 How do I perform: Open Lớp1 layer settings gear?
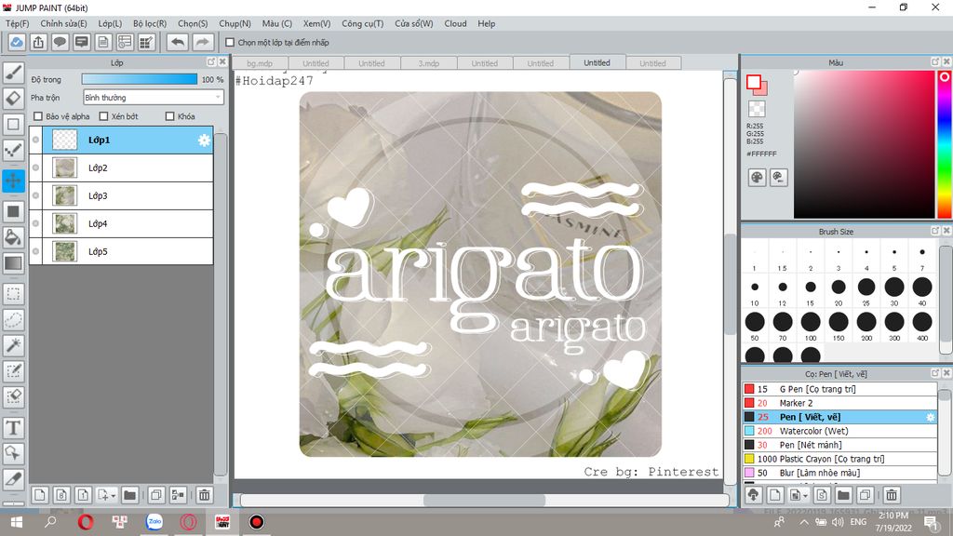pos(204,141)
